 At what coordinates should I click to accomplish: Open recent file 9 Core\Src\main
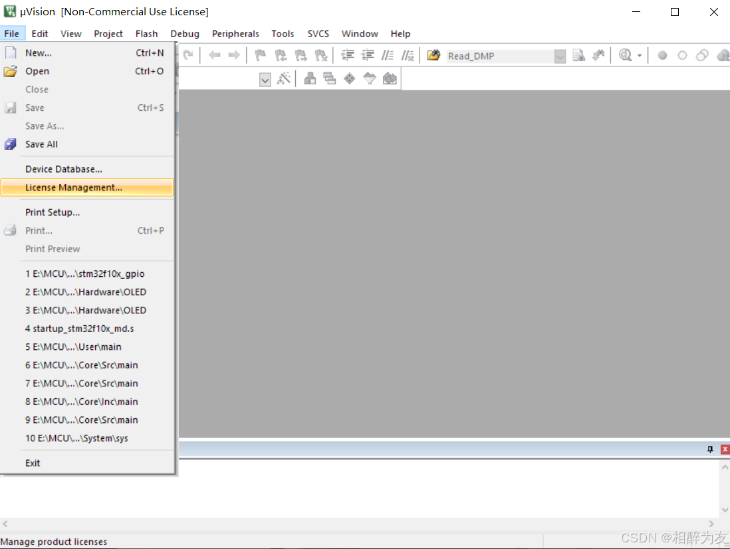tap(88, 420)
